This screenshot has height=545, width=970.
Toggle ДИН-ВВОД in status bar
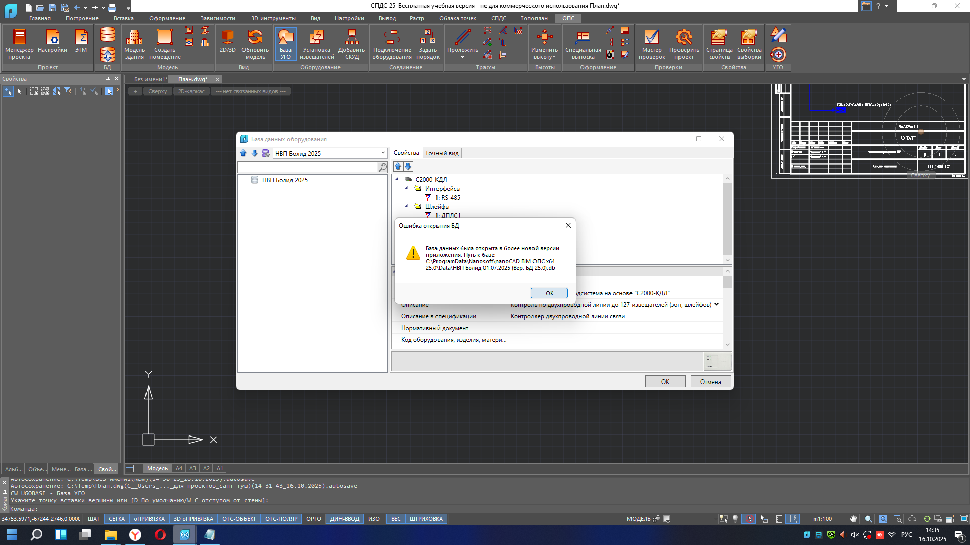345,519
